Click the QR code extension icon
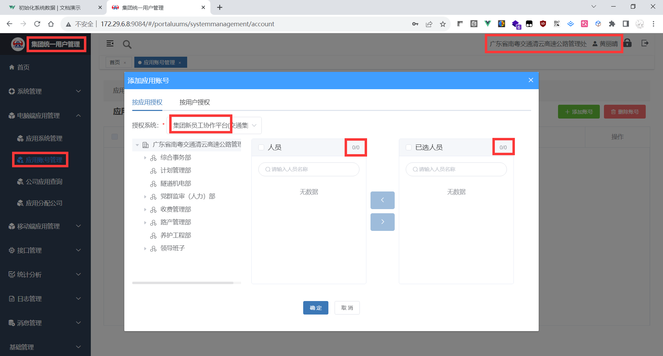 pyautogui.click(x=557, y=24)
